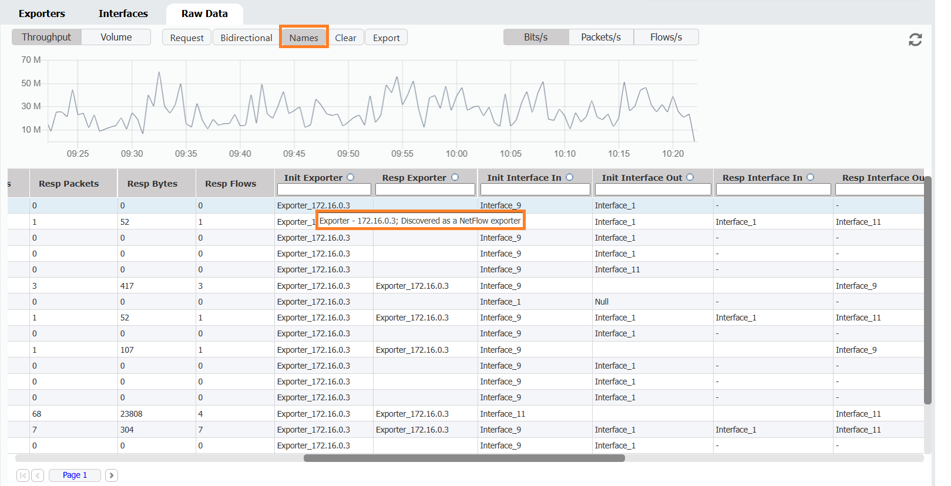Switch units to Flows/s
This screenshot has height=486, width=951.
[x=666, y=37]
